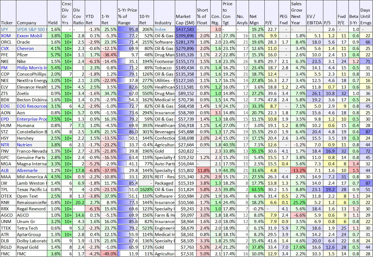Click the $7,531 market cap cell
The height and width of the screenshot is (257, 373).
click(185, 254)
